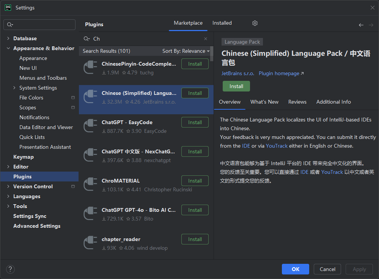The image size is (379, 279).
Task: Open the Plugin homepage link
Action: click(281, 73)
